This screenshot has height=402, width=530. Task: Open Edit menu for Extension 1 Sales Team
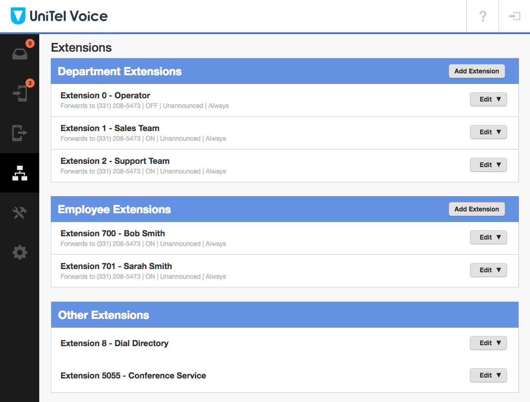point(488,132)
